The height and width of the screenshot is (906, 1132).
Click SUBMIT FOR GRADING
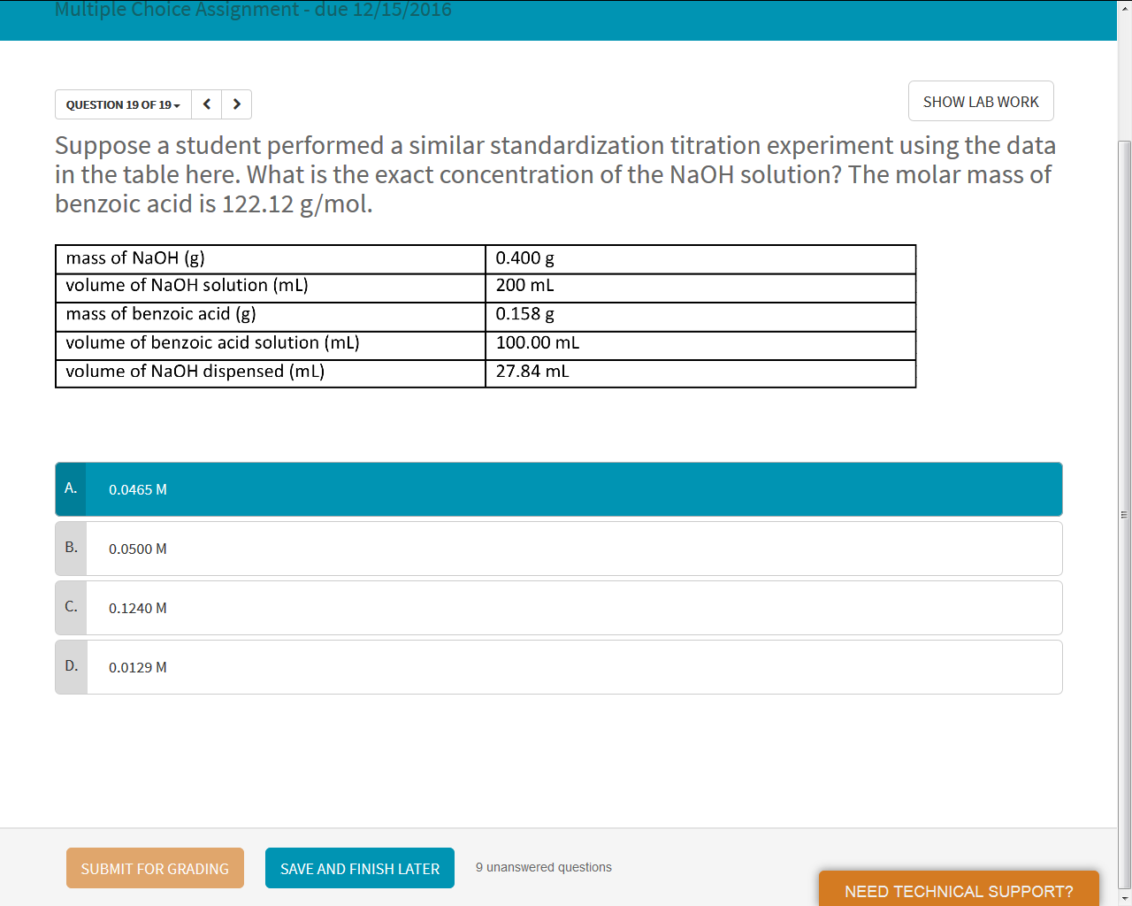[x=155, y=868]
